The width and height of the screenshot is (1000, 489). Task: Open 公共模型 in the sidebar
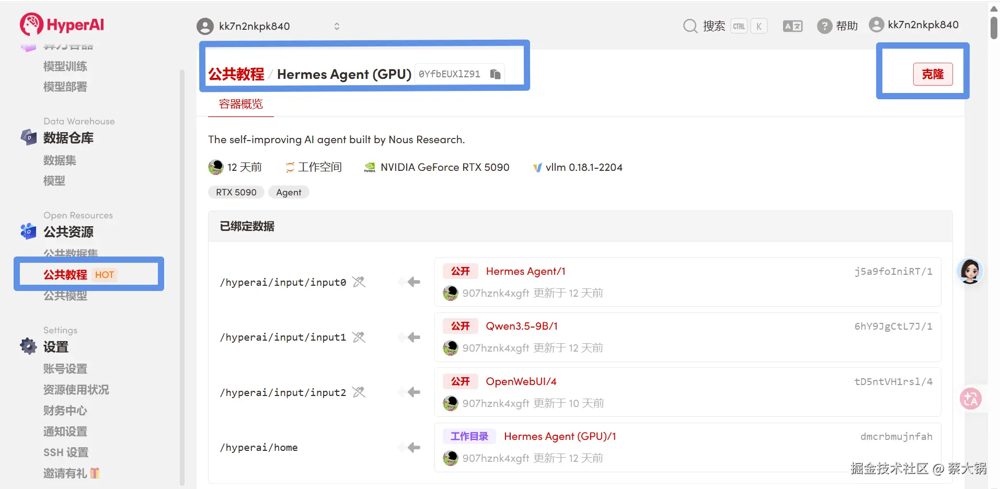(x=65, y=296)
